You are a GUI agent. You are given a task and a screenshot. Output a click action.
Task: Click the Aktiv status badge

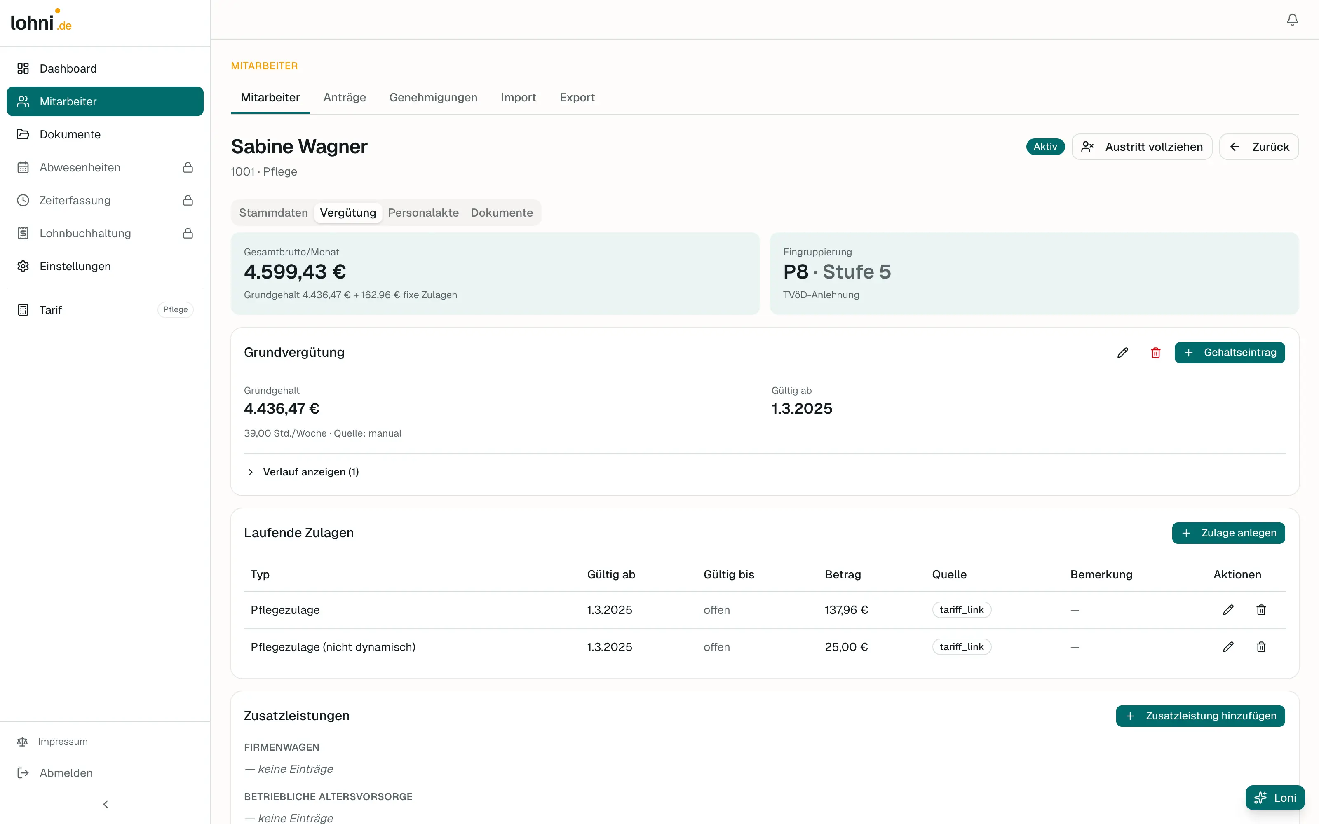pos(1045,147)
